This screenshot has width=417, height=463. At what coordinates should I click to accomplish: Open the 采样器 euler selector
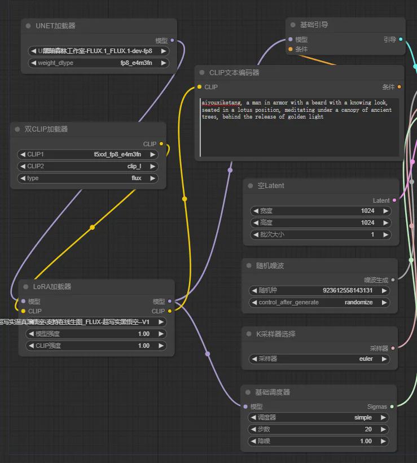[x=320, y=359]
